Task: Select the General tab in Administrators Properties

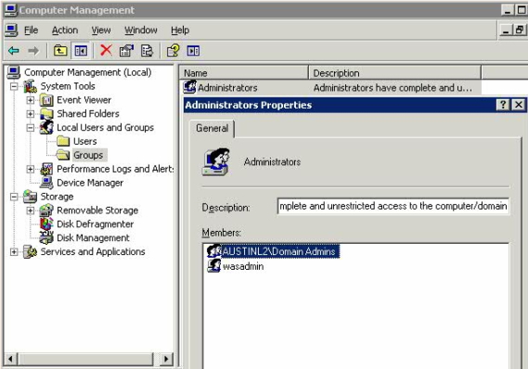Action: 212,129
